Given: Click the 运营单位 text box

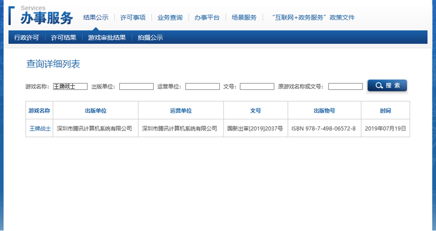Looking at the screenshot, I should click(202, 86).
